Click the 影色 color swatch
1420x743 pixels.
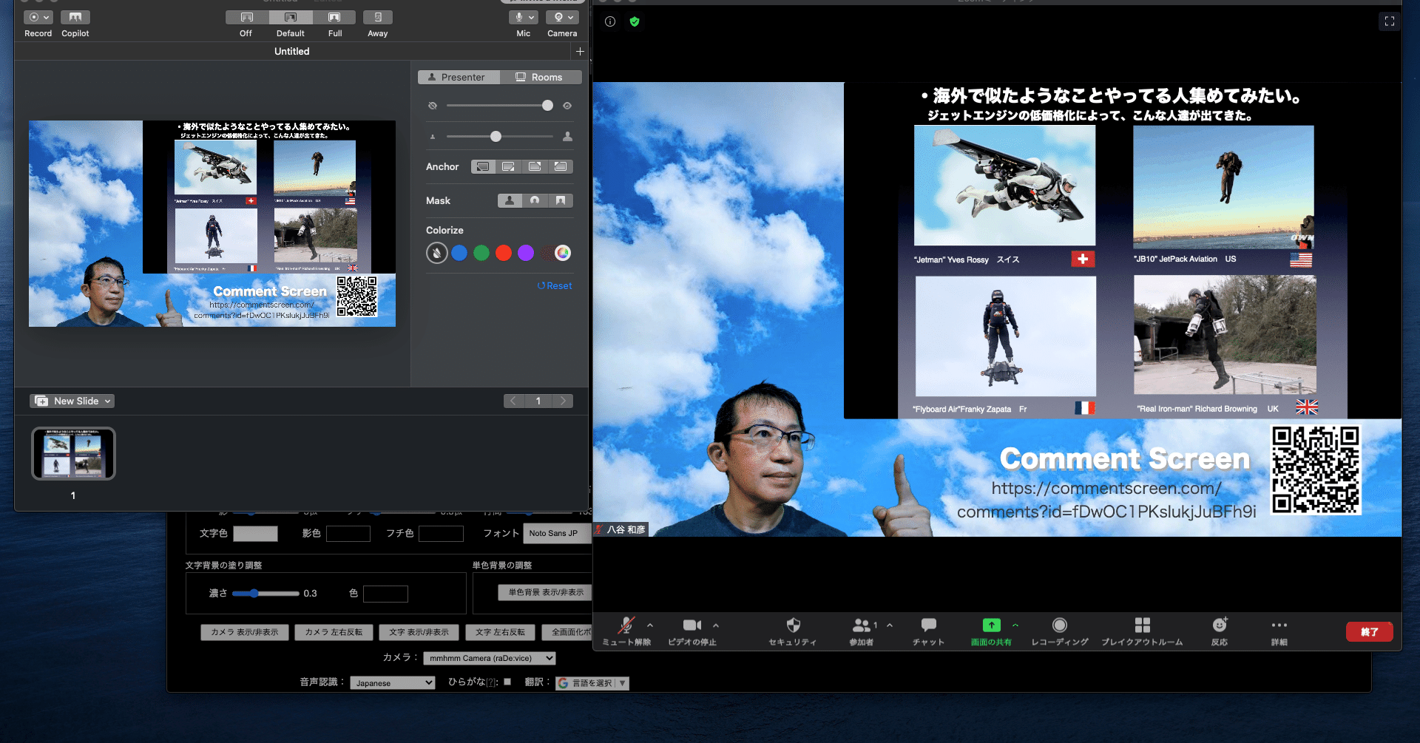(x=348, y=533)
